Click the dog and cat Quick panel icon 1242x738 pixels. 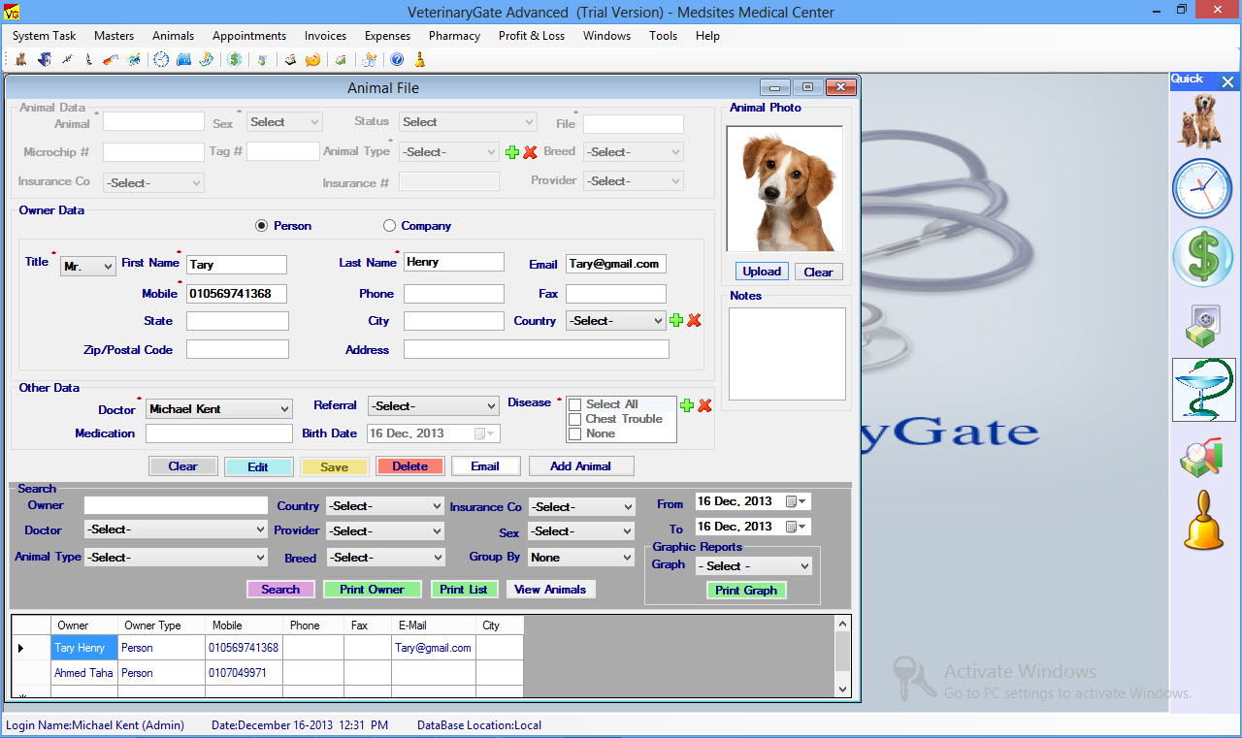(x=1202, y=120)
